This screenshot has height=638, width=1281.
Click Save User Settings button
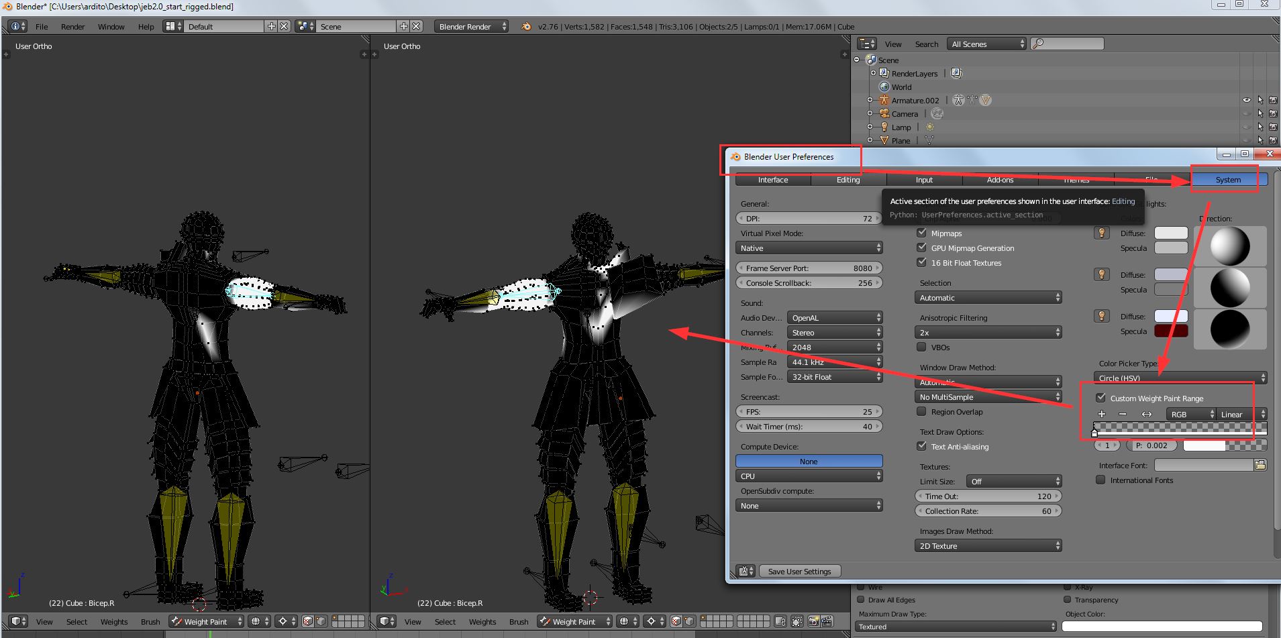[799, 571]
